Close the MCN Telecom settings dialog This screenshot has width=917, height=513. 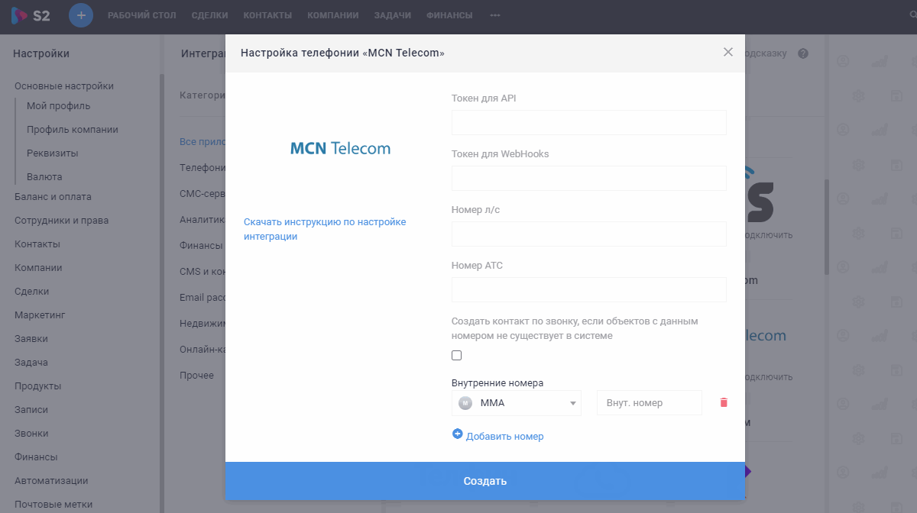point(727,52)
